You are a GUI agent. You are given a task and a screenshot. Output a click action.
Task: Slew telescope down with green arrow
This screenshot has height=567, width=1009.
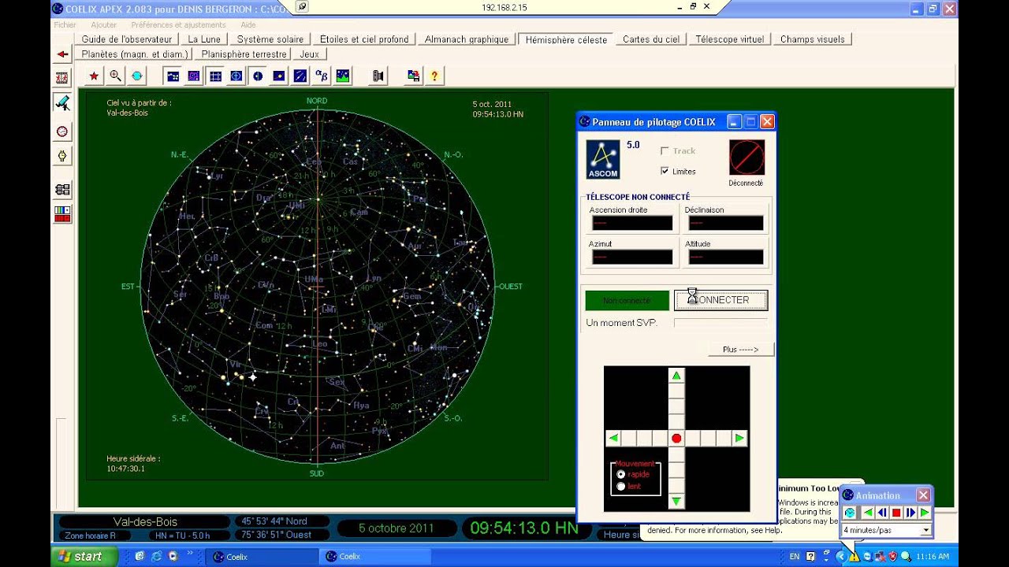(x=676, y=501)
